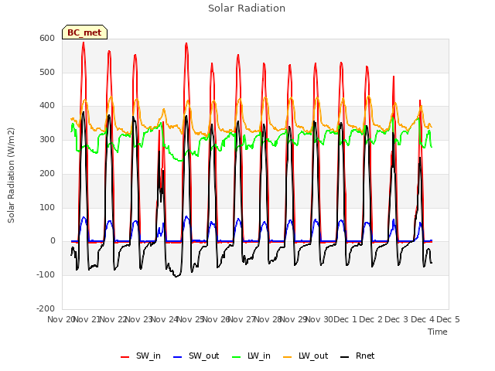This screenshot has width=495, height=371.
Task: Click the blue SW_out legend swatch
Action: (x=178, y=357)
